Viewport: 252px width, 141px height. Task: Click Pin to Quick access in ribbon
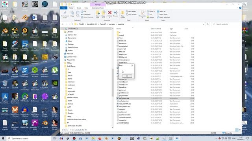pyautogui.click(x=65, y=14)
